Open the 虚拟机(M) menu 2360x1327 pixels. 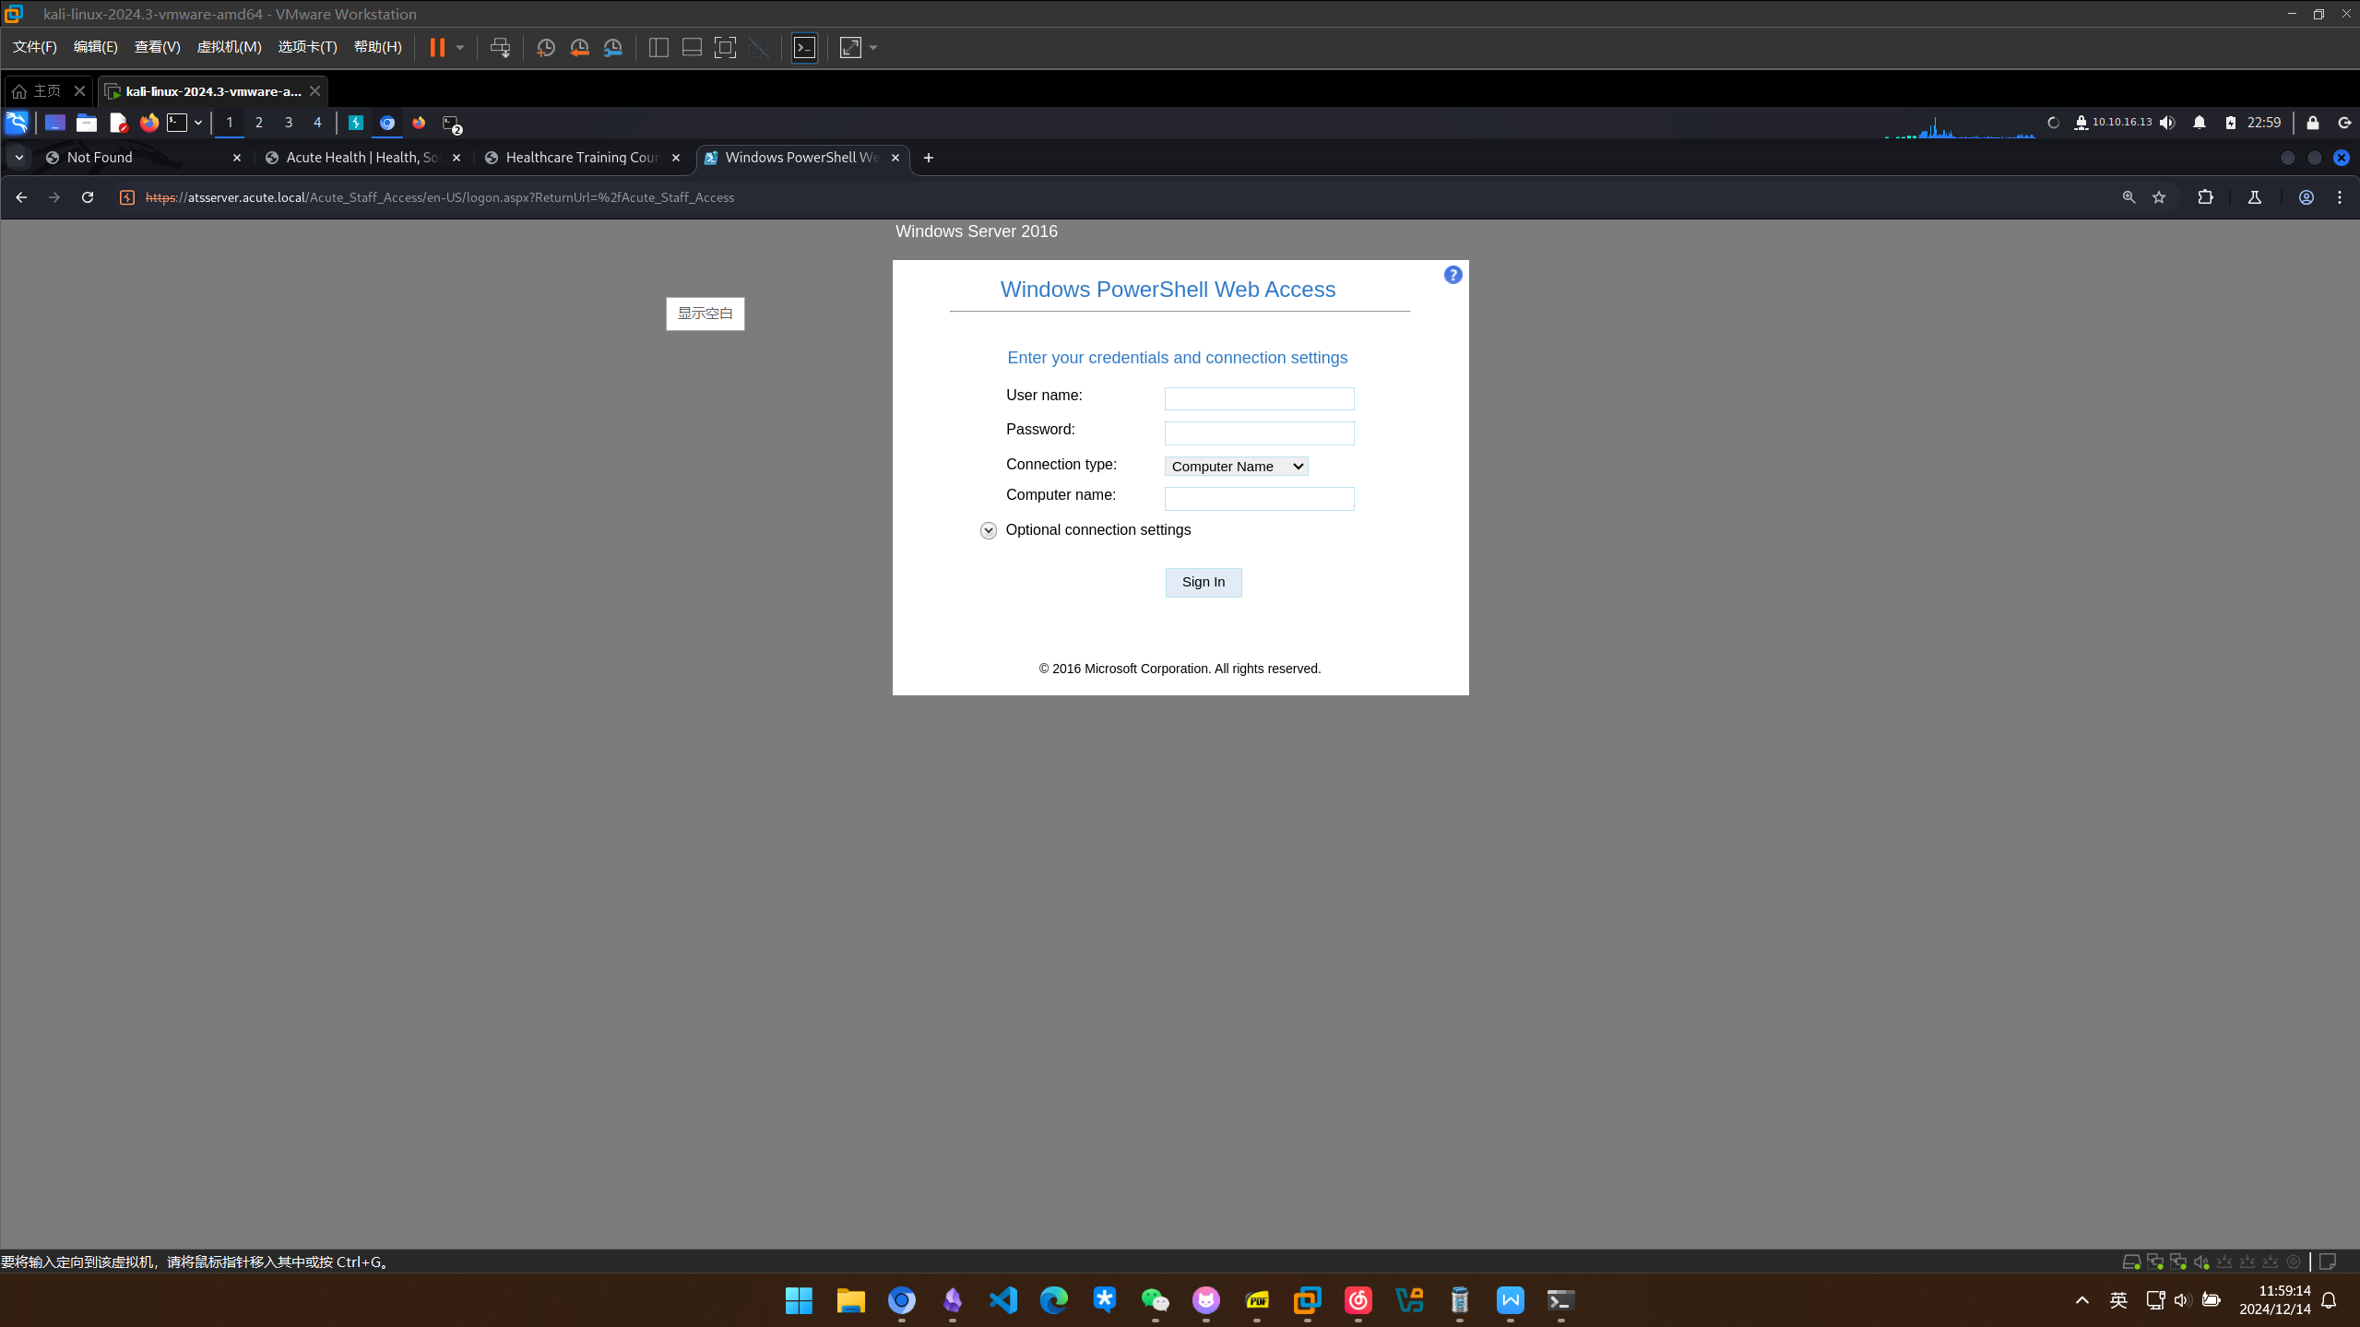click(229, 47)
